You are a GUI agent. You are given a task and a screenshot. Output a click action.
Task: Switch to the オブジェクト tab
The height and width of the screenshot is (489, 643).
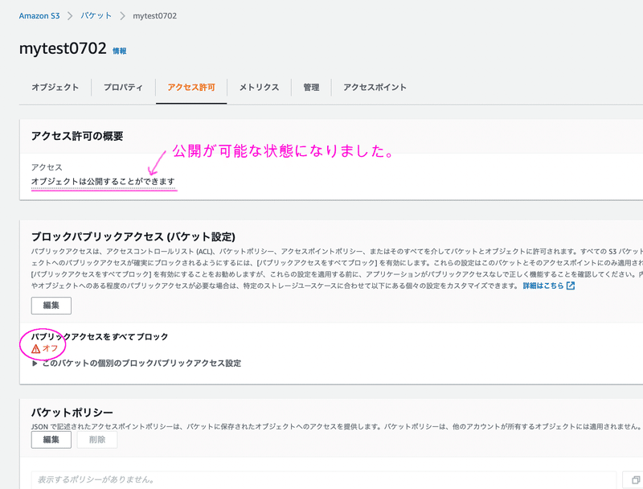pos(55,88)
